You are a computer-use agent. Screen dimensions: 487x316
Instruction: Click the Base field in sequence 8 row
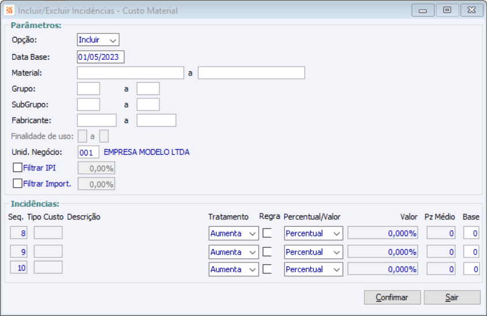coord(471,233)
